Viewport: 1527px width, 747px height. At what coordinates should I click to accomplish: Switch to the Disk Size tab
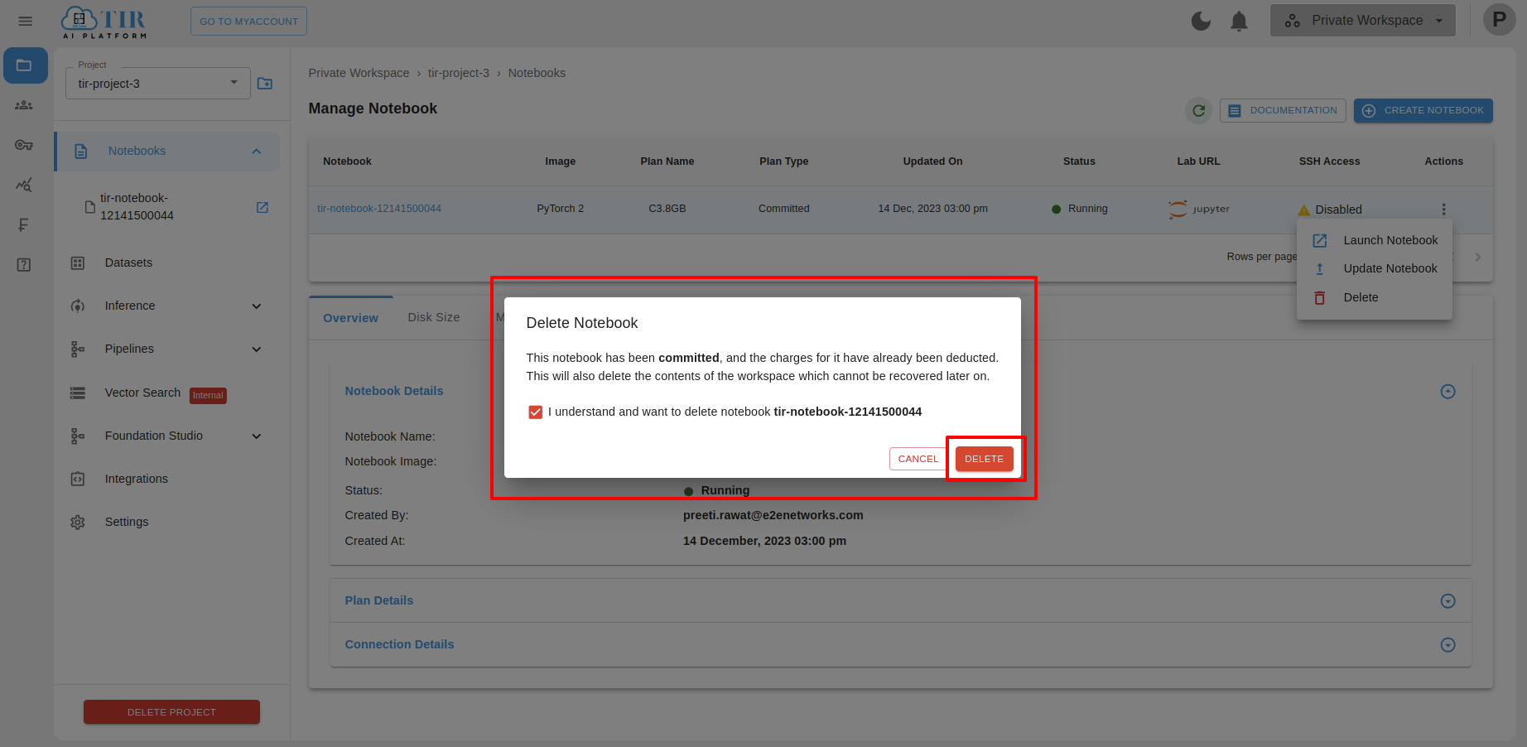click(x=434, y=317)
